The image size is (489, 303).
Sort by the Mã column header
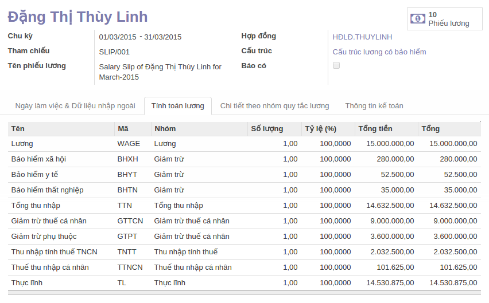[123, 128]
